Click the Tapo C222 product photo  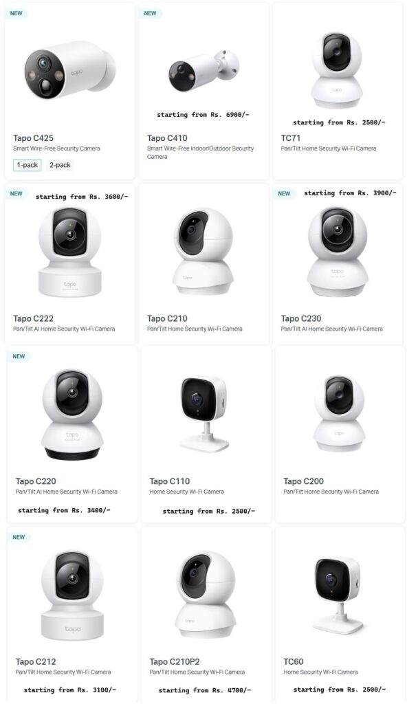pos(69,252)
